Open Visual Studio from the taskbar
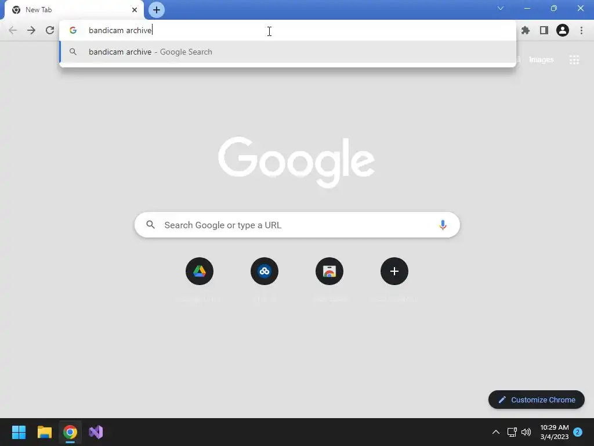 click(x=96, y=432)
